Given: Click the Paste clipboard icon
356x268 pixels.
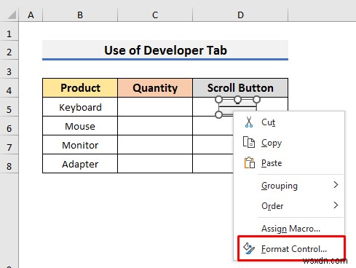Looking at the screenshot, I should (x=250, y=162).
